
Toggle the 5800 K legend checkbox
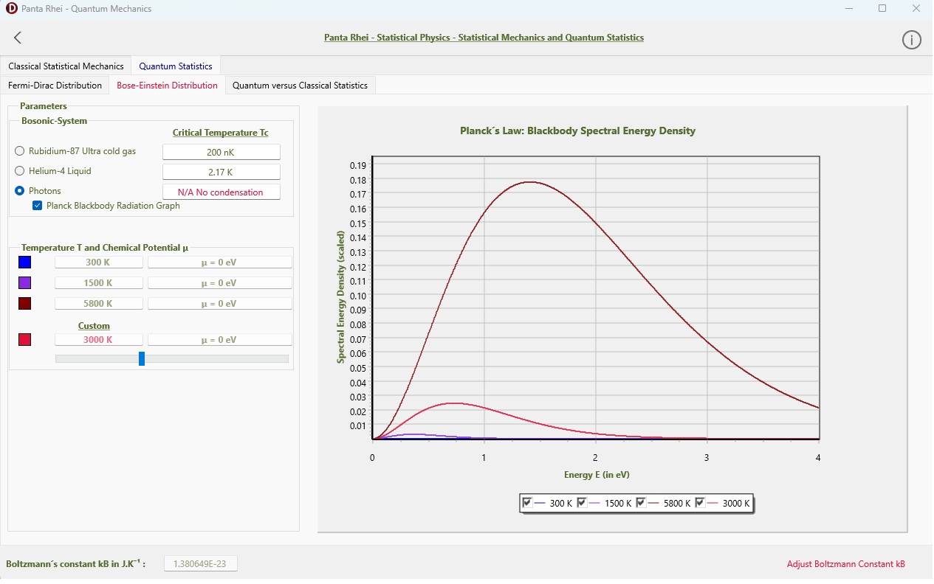pos(641,503)
